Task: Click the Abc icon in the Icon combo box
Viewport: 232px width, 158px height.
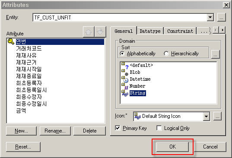Action: click(138, 116)
